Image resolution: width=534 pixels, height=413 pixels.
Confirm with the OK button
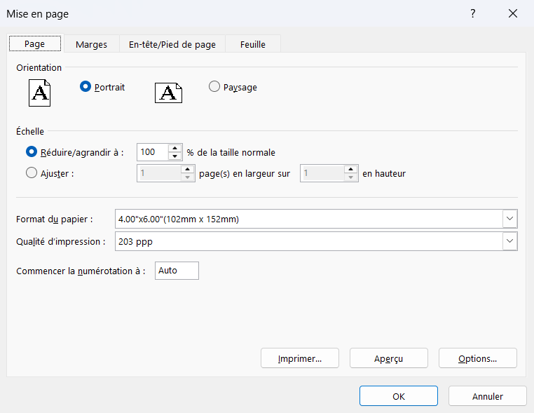click(x=399, y=396)
